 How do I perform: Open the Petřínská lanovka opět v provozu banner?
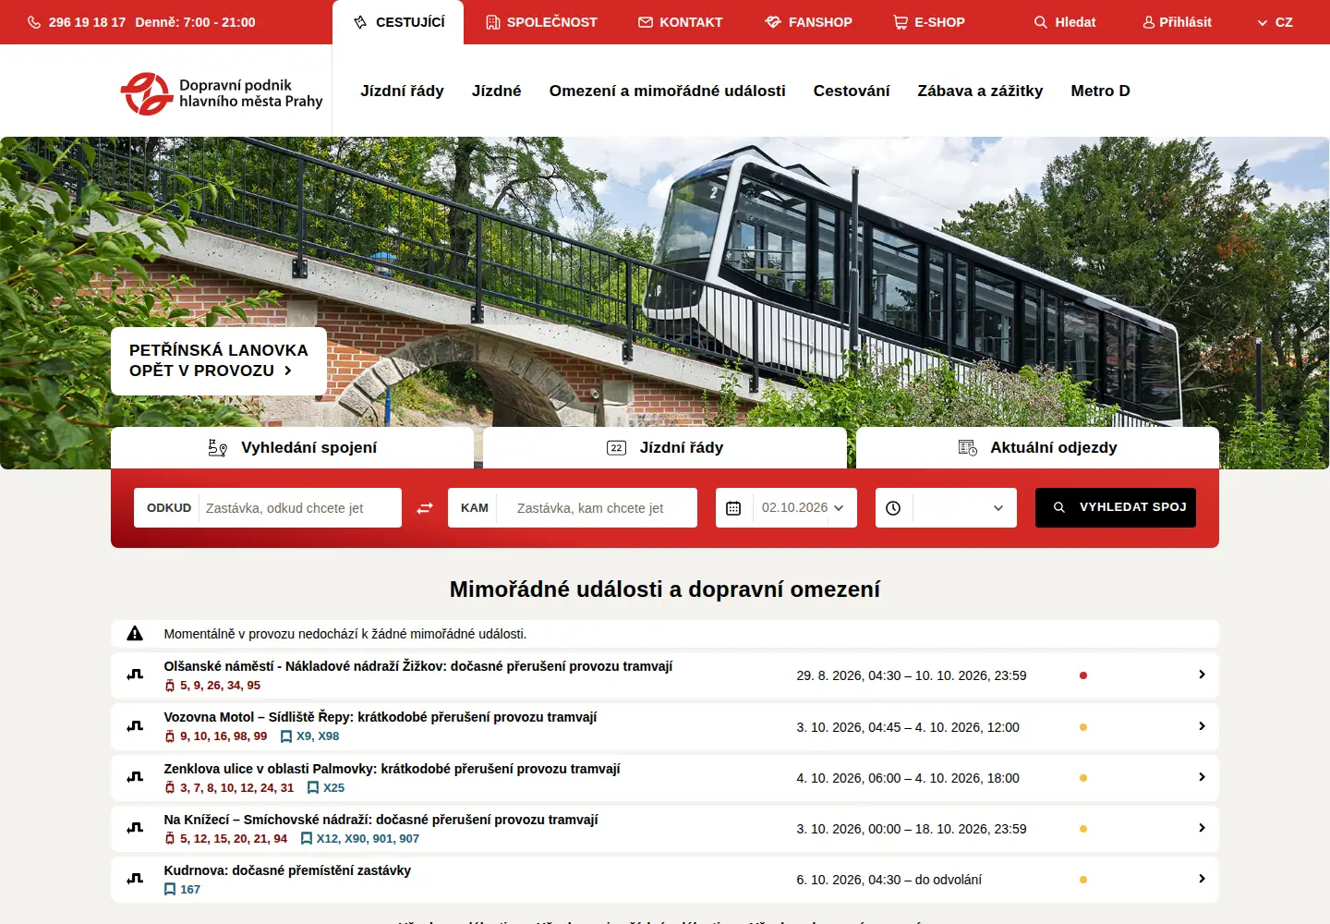coord(219,361)
